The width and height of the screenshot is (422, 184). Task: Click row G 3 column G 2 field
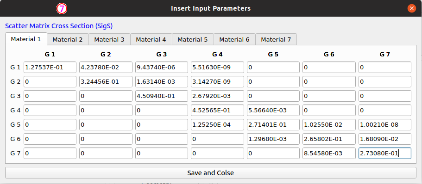106,96
